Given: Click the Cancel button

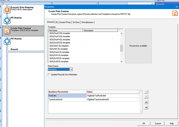Looking at the screenshot, I should [158, 123].
